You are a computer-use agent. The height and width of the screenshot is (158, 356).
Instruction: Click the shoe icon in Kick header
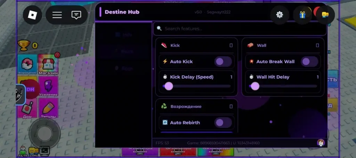(x=164, y=45)
